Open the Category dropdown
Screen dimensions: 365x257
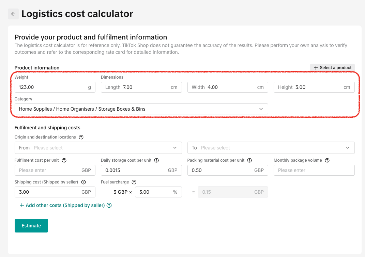pos(141,109)
